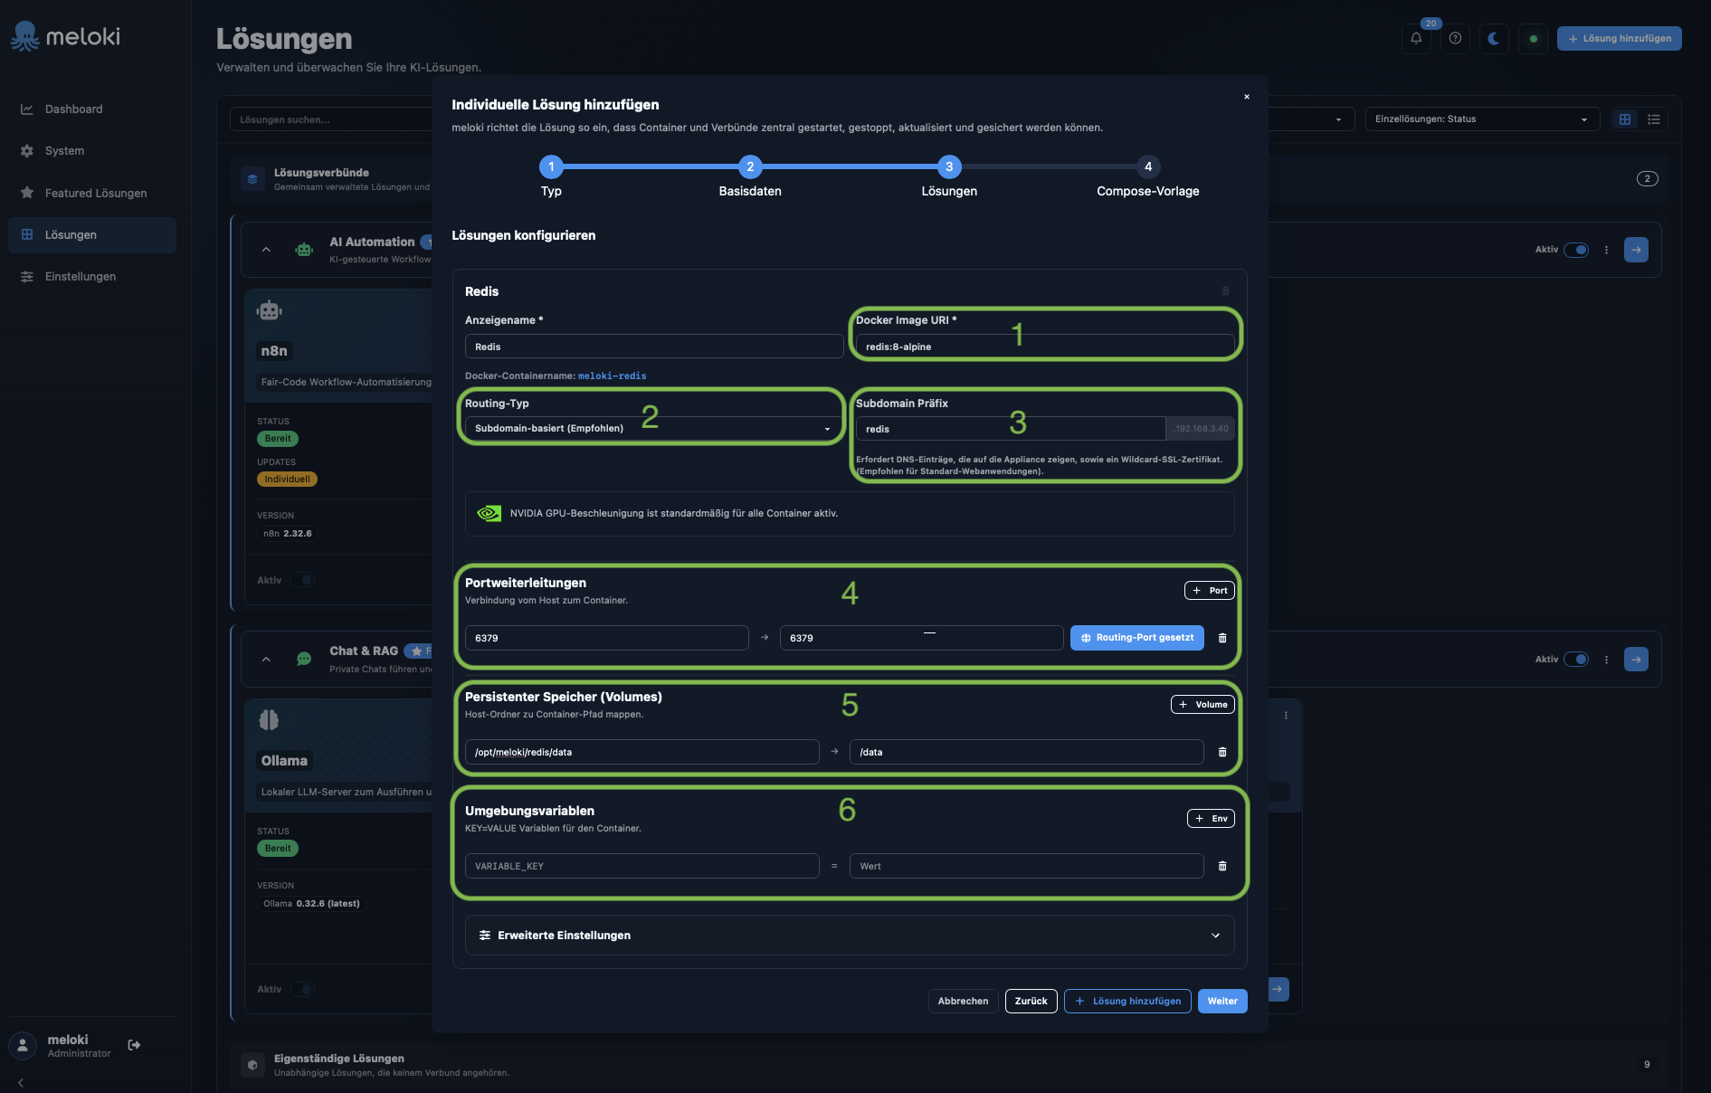Focus the host path /opt/meloki/redis/data field
1711x1093 pixels.
642,752
